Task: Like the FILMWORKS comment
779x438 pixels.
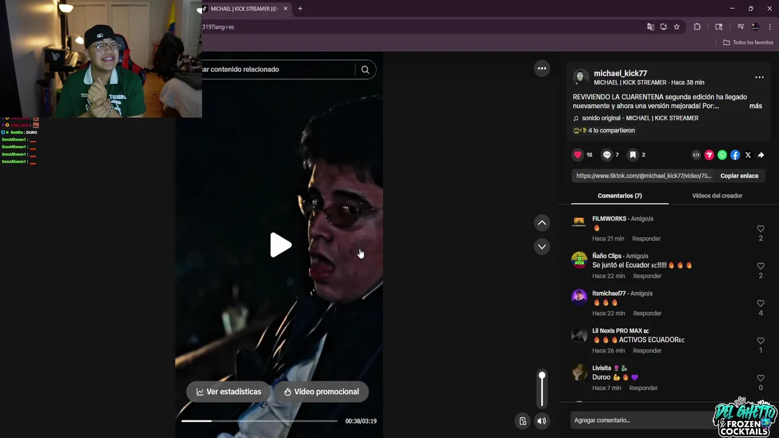Action: (x=760, y=229)
